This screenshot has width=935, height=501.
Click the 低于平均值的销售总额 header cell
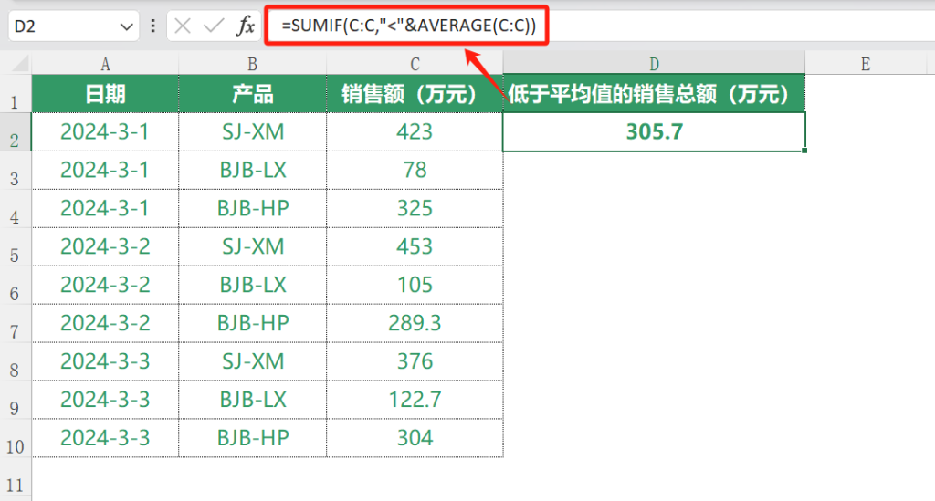[x=654, y=93]
